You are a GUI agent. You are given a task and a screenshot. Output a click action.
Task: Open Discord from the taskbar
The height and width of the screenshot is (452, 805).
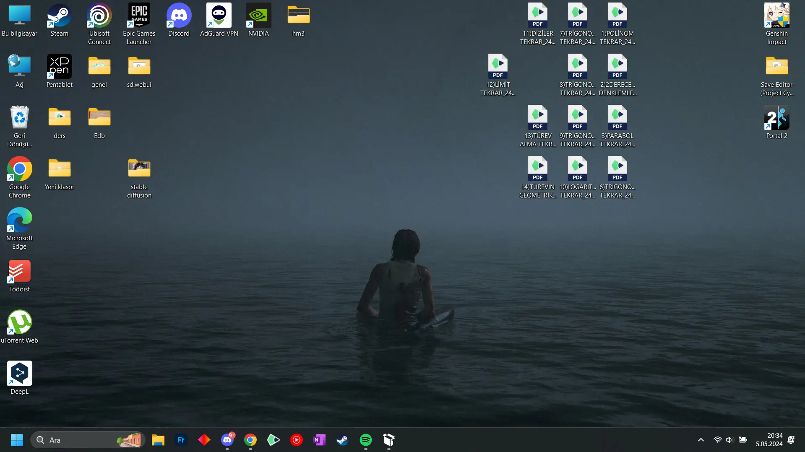[x=227, y=440]
